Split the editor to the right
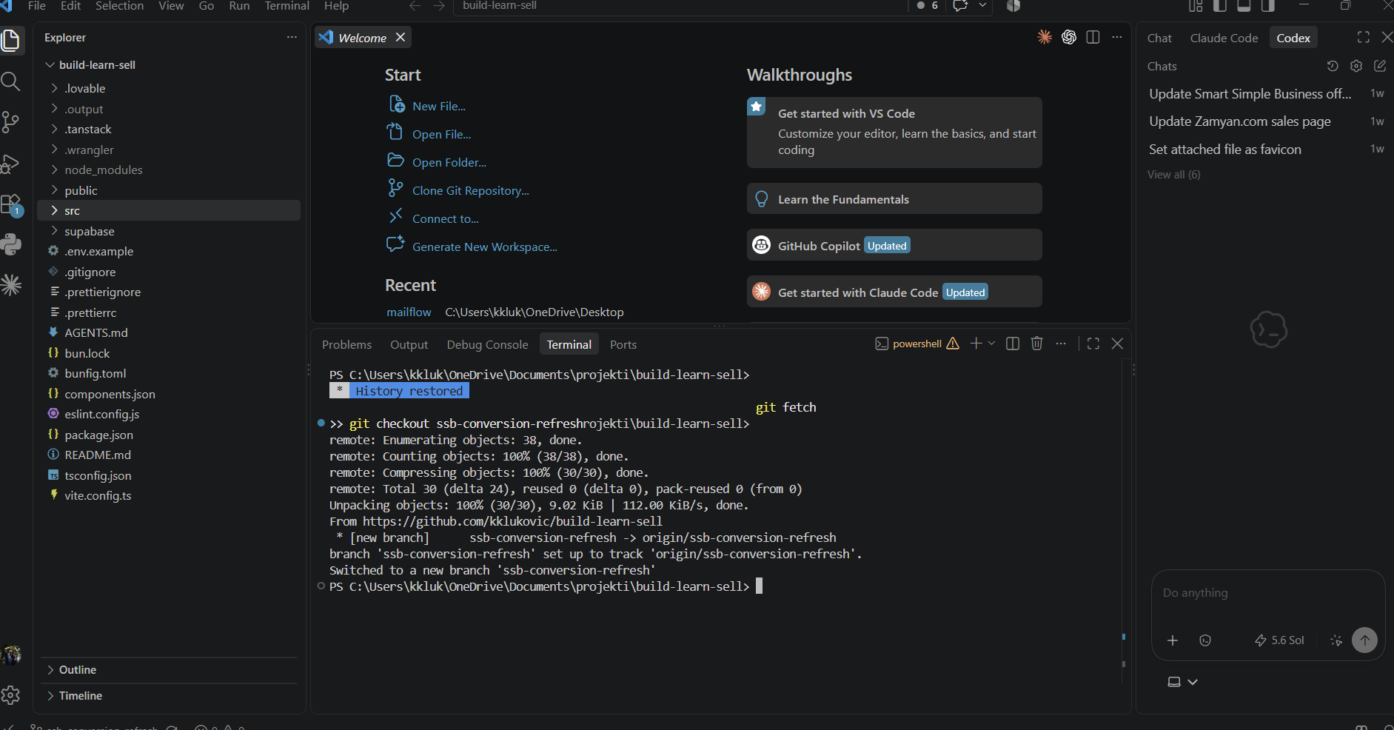1394x730 pixels. pos(1093,37)
